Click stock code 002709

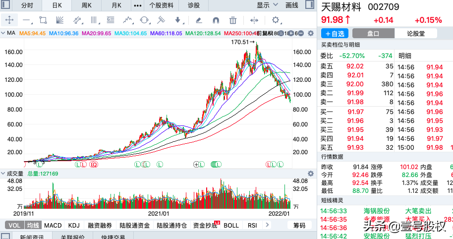(x=384, y=6)
